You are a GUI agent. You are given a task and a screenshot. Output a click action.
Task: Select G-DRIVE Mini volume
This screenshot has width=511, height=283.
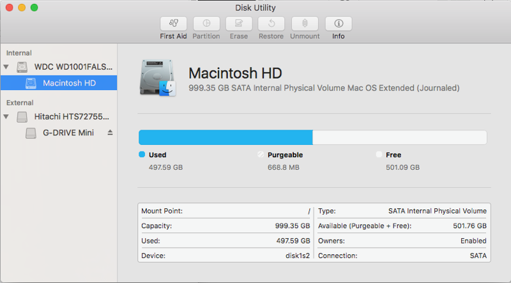pos(59,133)
